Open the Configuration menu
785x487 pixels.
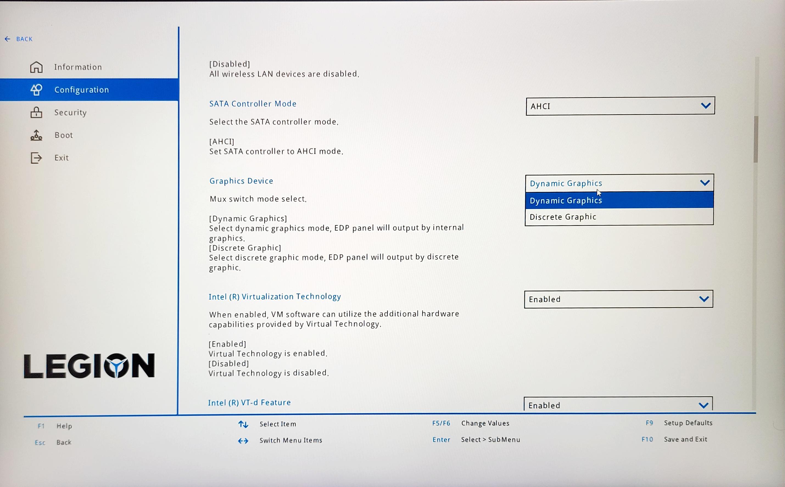click(x=89, y=89)
